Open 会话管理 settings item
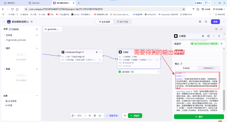This screenshot has width=227, height=122. pyautogui.click(x=11, y=101)
